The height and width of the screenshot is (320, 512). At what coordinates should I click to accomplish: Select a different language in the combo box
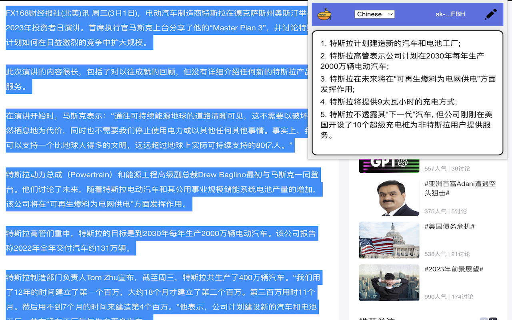tap(374, 14)
